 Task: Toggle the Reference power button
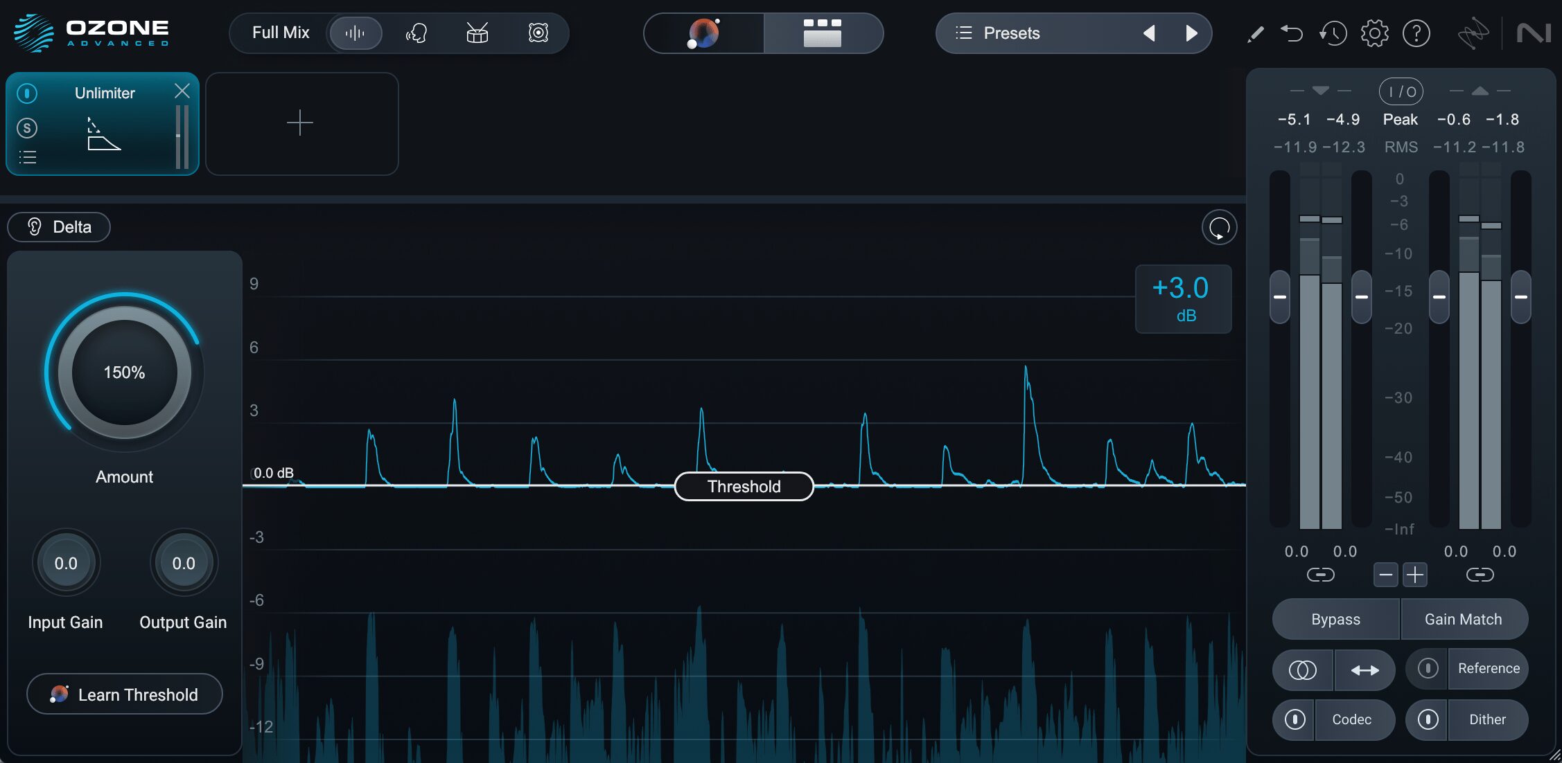click(x=1428, y=668)
